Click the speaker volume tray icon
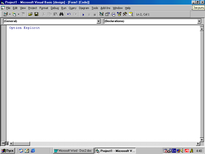The width and height of the screenshot is (205, 154). point(182,151)
